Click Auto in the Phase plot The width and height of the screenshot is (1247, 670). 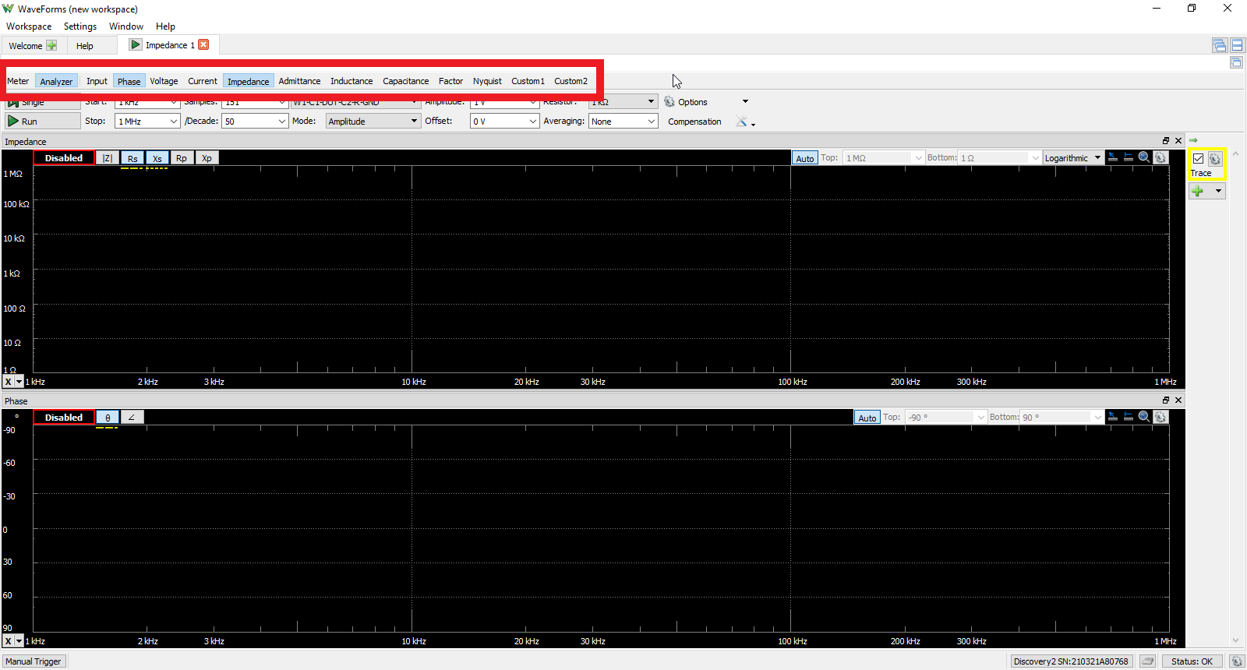[x=867, y=418]
